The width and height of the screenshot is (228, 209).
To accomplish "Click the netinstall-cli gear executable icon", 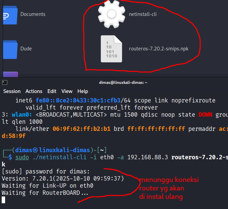I will (112, 14).
